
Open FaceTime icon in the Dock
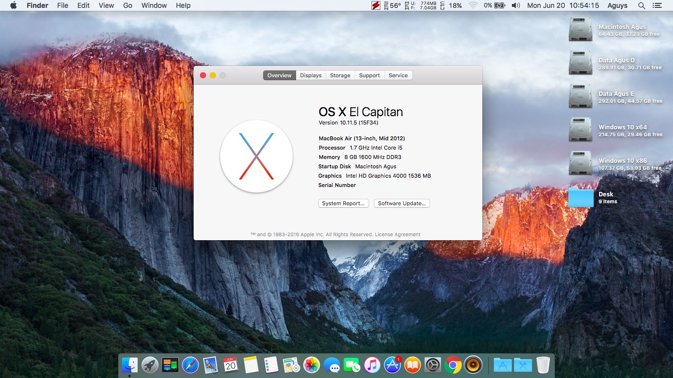352,365
